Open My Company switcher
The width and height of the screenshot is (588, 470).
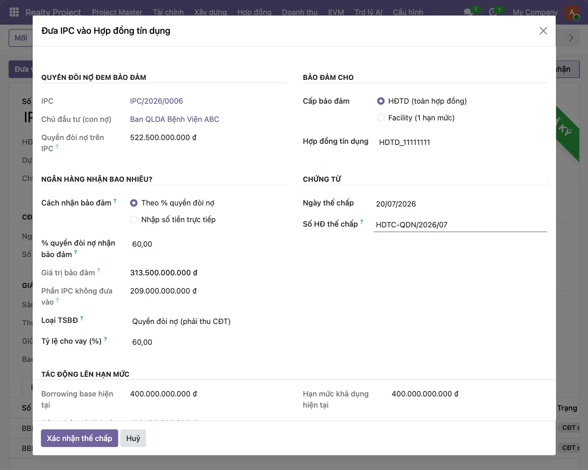pos(535,12)
